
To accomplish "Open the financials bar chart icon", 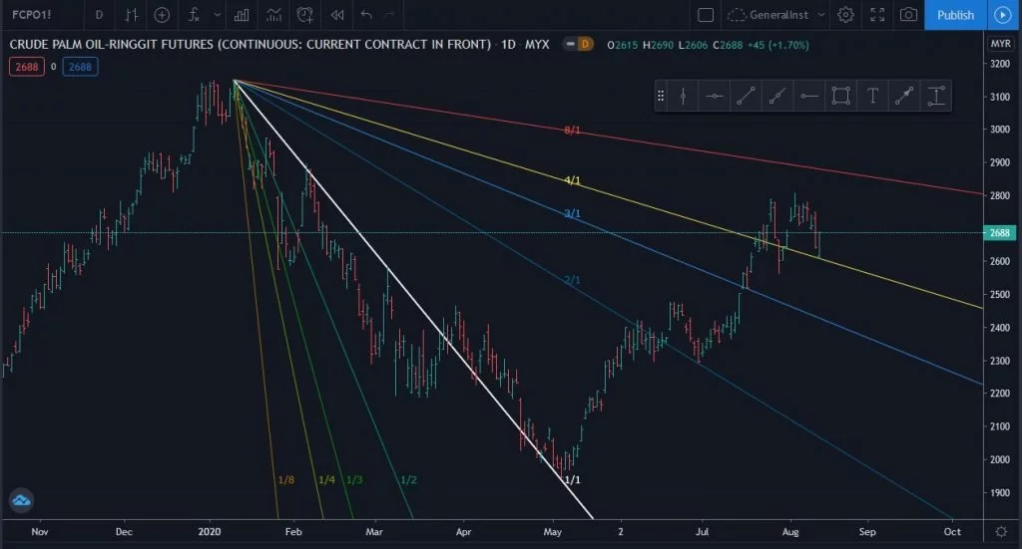I will coord(241,15).
